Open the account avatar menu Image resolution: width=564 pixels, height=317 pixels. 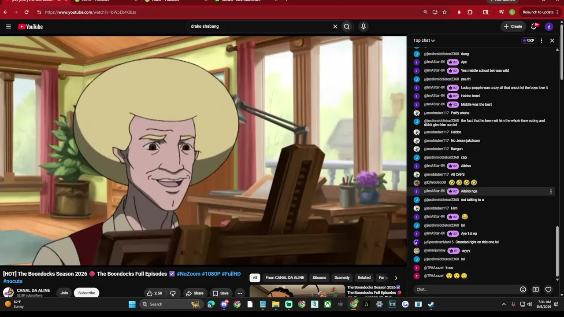tap(549, 27)
